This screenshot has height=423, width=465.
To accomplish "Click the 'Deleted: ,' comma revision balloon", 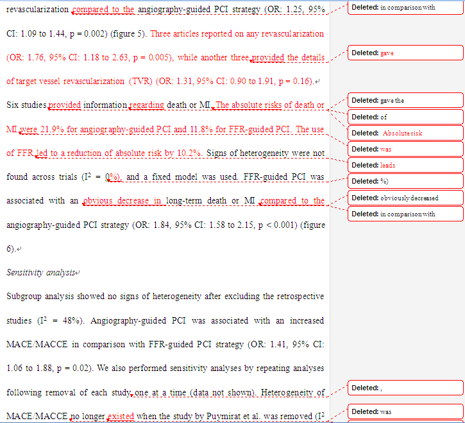I will (405, 388).
